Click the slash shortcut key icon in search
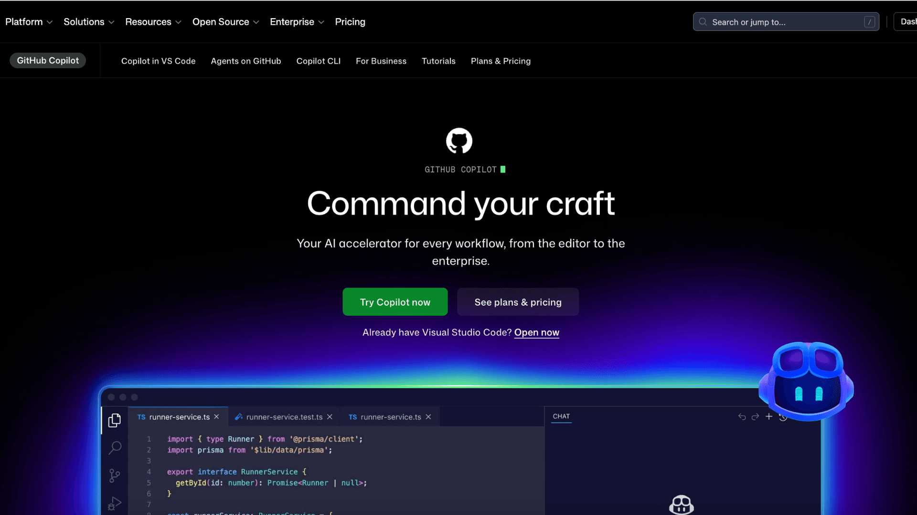Viewport: 917px width, 515px height. click(869, 22)
